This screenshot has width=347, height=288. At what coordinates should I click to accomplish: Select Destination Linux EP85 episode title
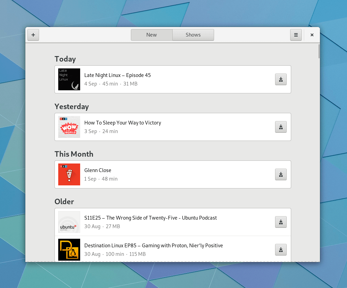[153, 246]
